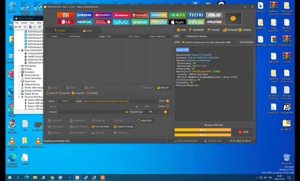Select the Xiaomi MI logo

[x=66, y=15]
